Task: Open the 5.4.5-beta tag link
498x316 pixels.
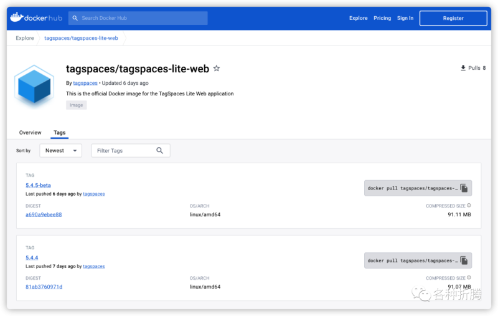Action: click(38, 185)
